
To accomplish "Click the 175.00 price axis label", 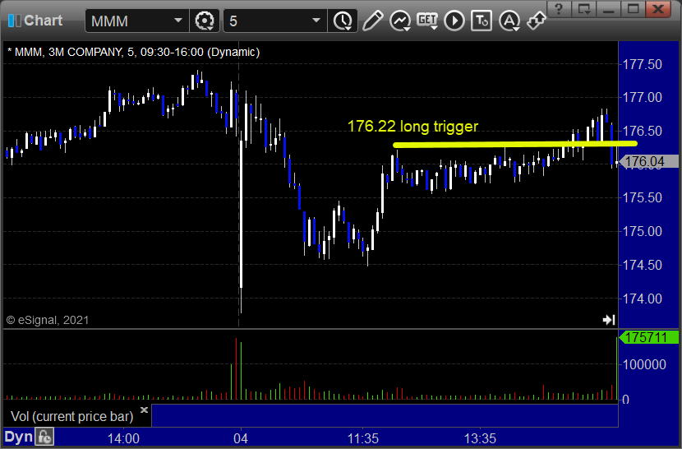I will [643, 231].
